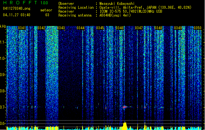Click the 'Receiver' field label

[66, 11]
